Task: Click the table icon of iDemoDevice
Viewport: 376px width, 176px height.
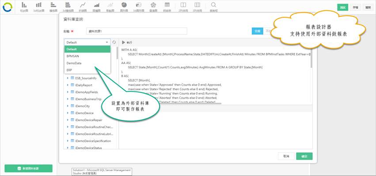Action: tap(72, 113)
